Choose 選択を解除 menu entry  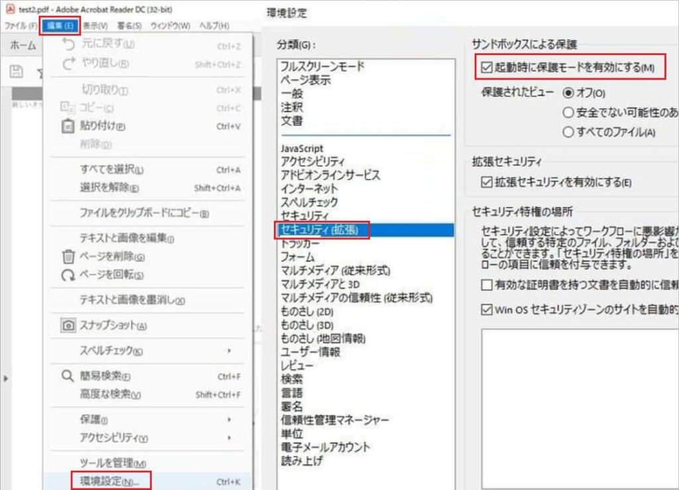147,188
